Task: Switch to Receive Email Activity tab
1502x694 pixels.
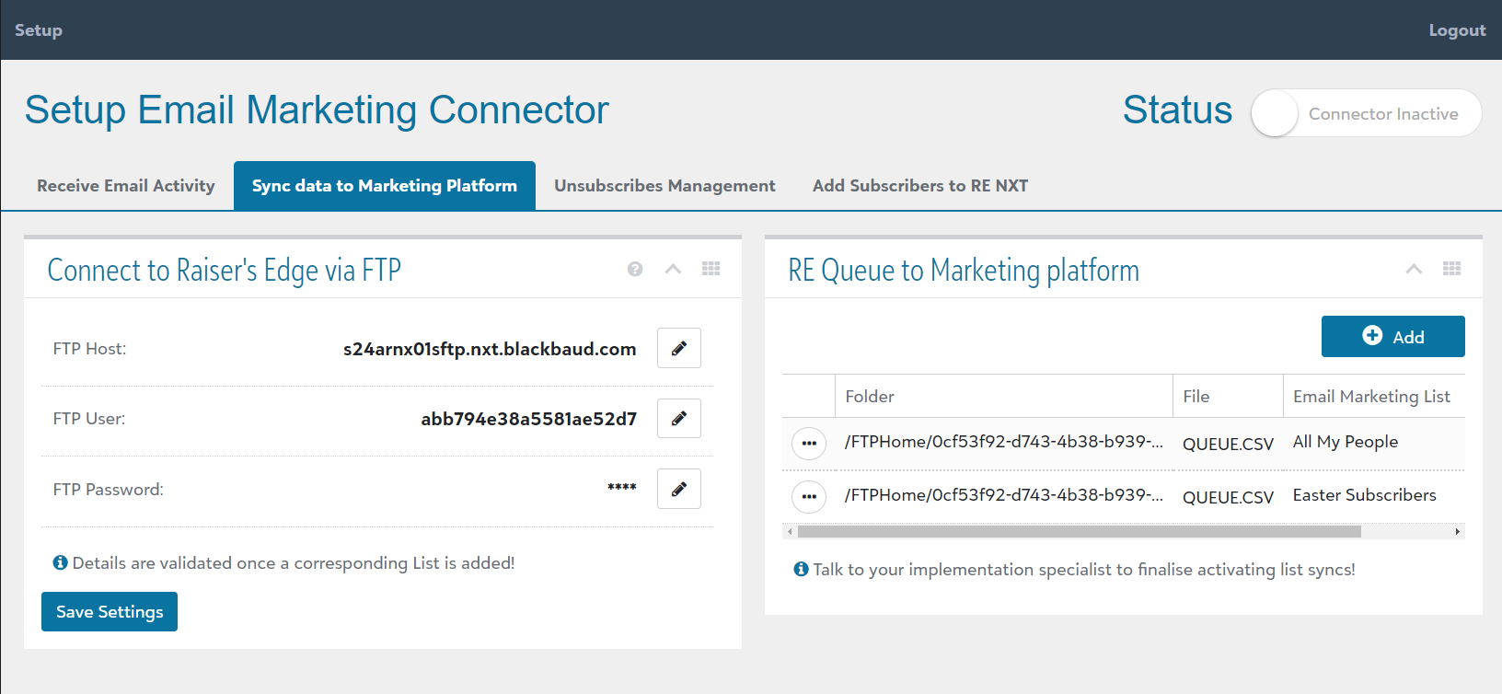Action: 126,186
